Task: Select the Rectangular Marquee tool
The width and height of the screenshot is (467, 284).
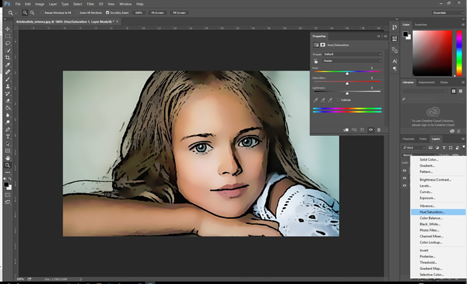Action: [8, 36]
